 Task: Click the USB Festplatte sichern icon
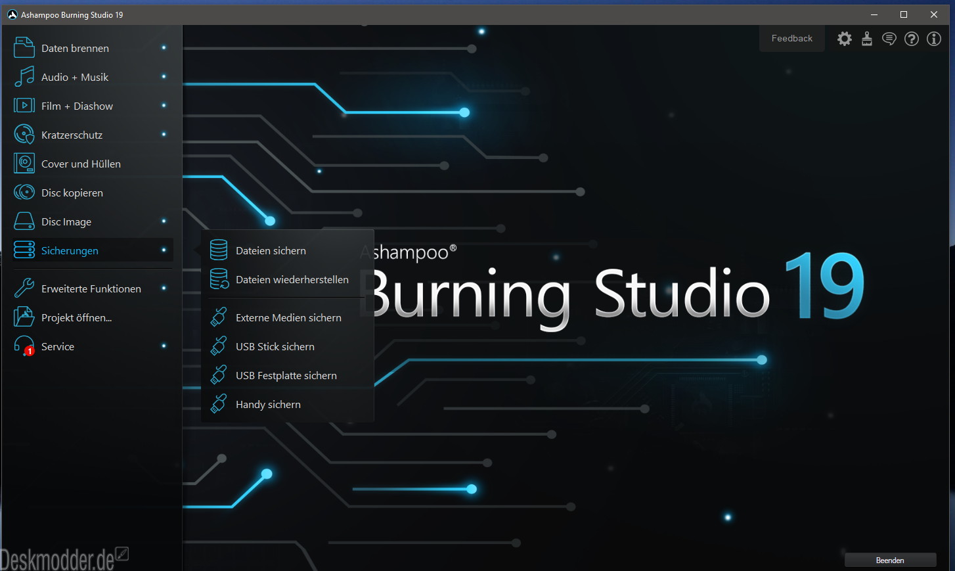[x=219, y=375]
